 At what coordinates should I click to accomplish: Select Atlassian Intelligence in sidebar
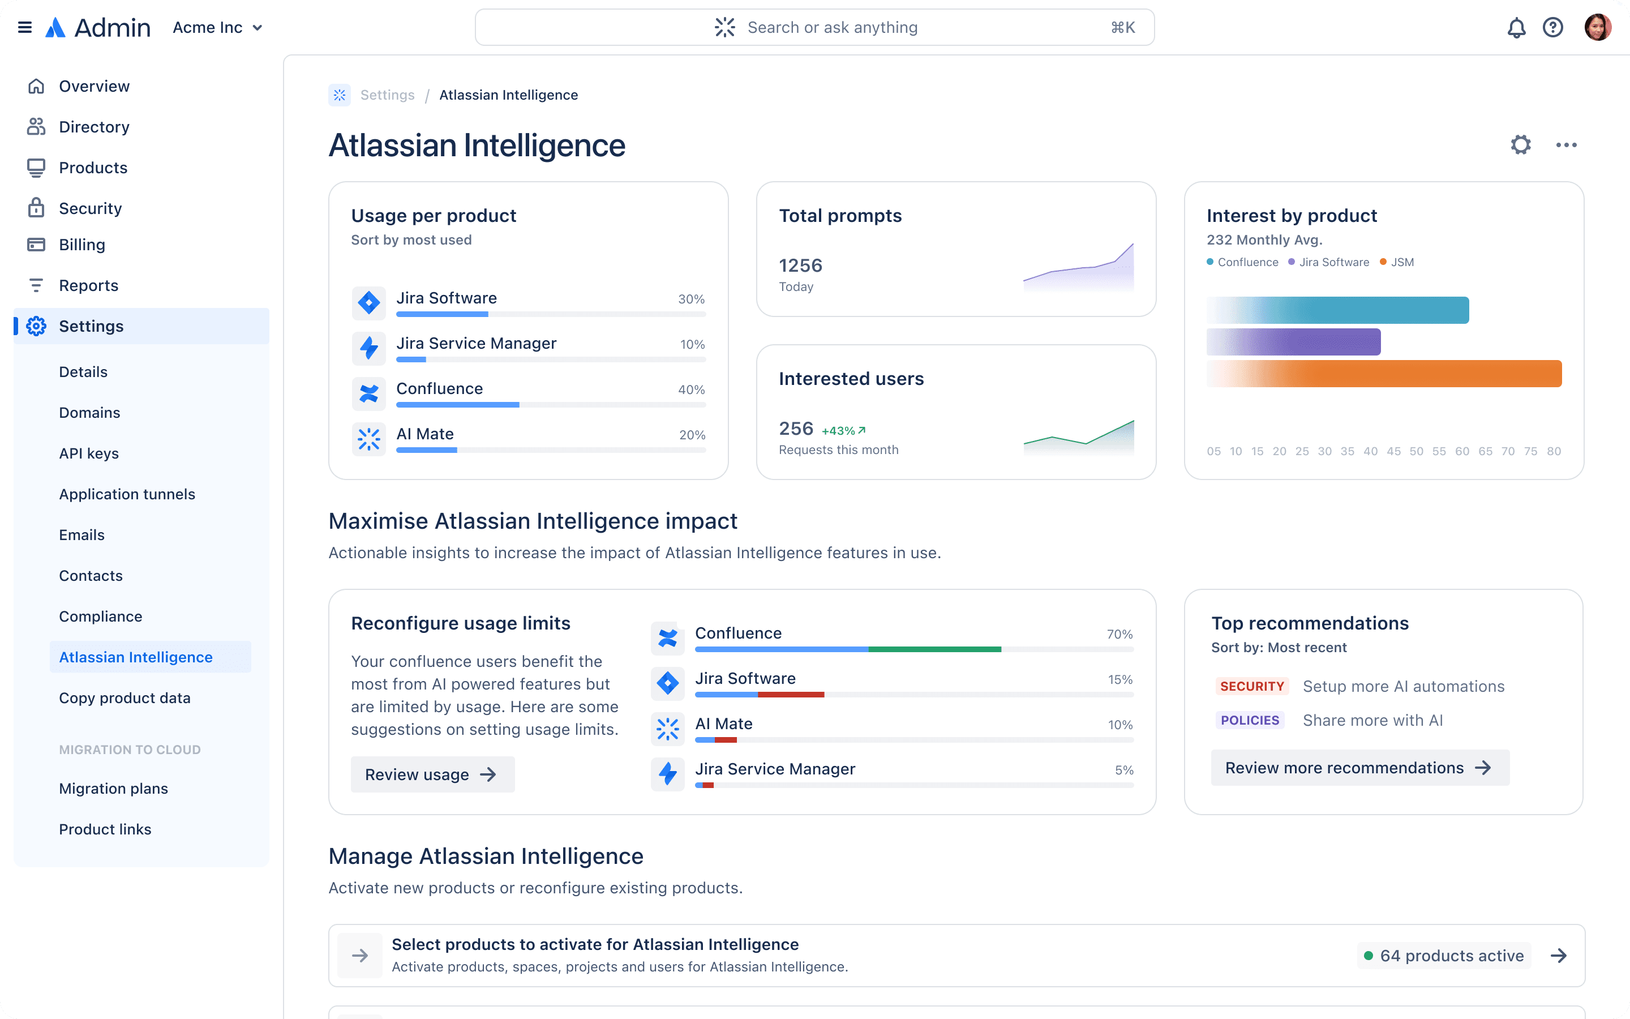click(x=150, y=657)
